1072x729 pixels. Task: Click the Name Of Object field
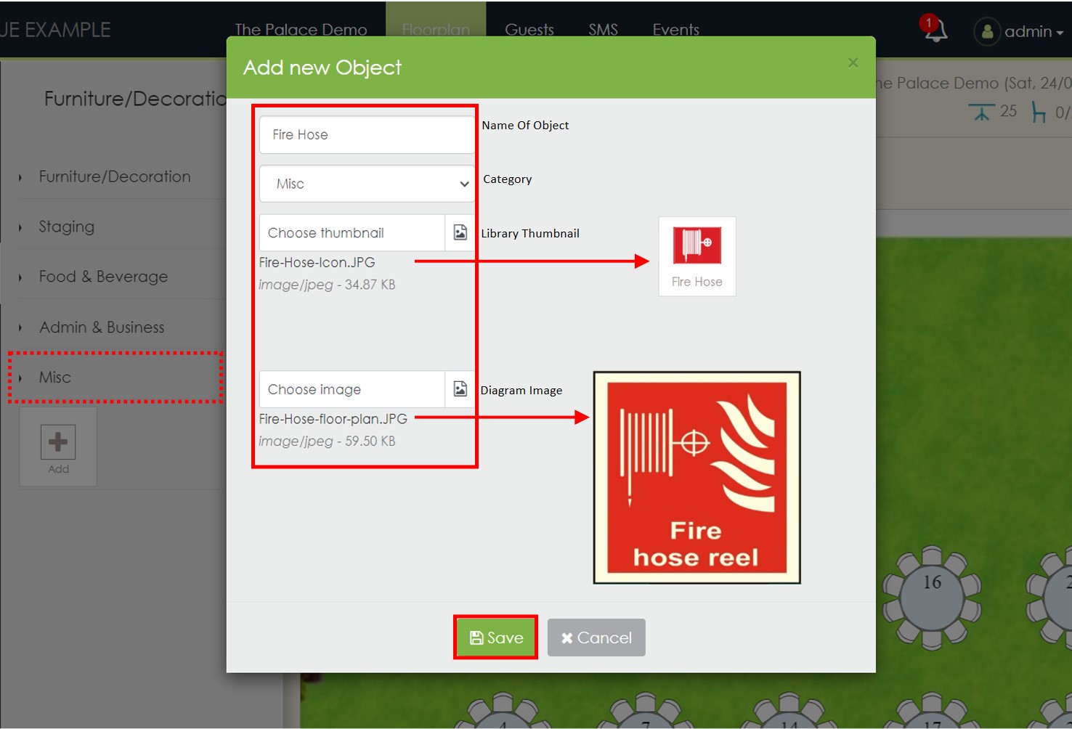(x=368, y=134)
